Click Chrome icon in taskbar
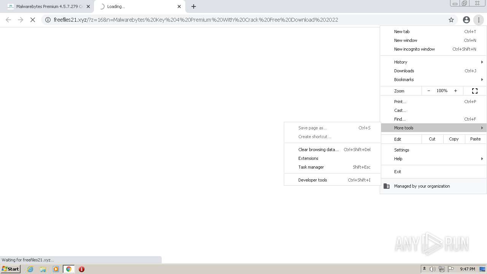Image resolution: width=487 pixels, height=274 pixels. pos(69,269)
